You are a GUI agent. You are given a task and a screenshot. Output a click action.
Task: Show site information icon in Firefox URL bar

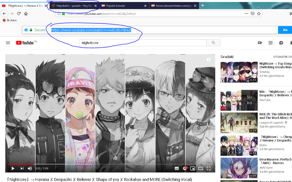pyautogui.click(x=59, y=14)
